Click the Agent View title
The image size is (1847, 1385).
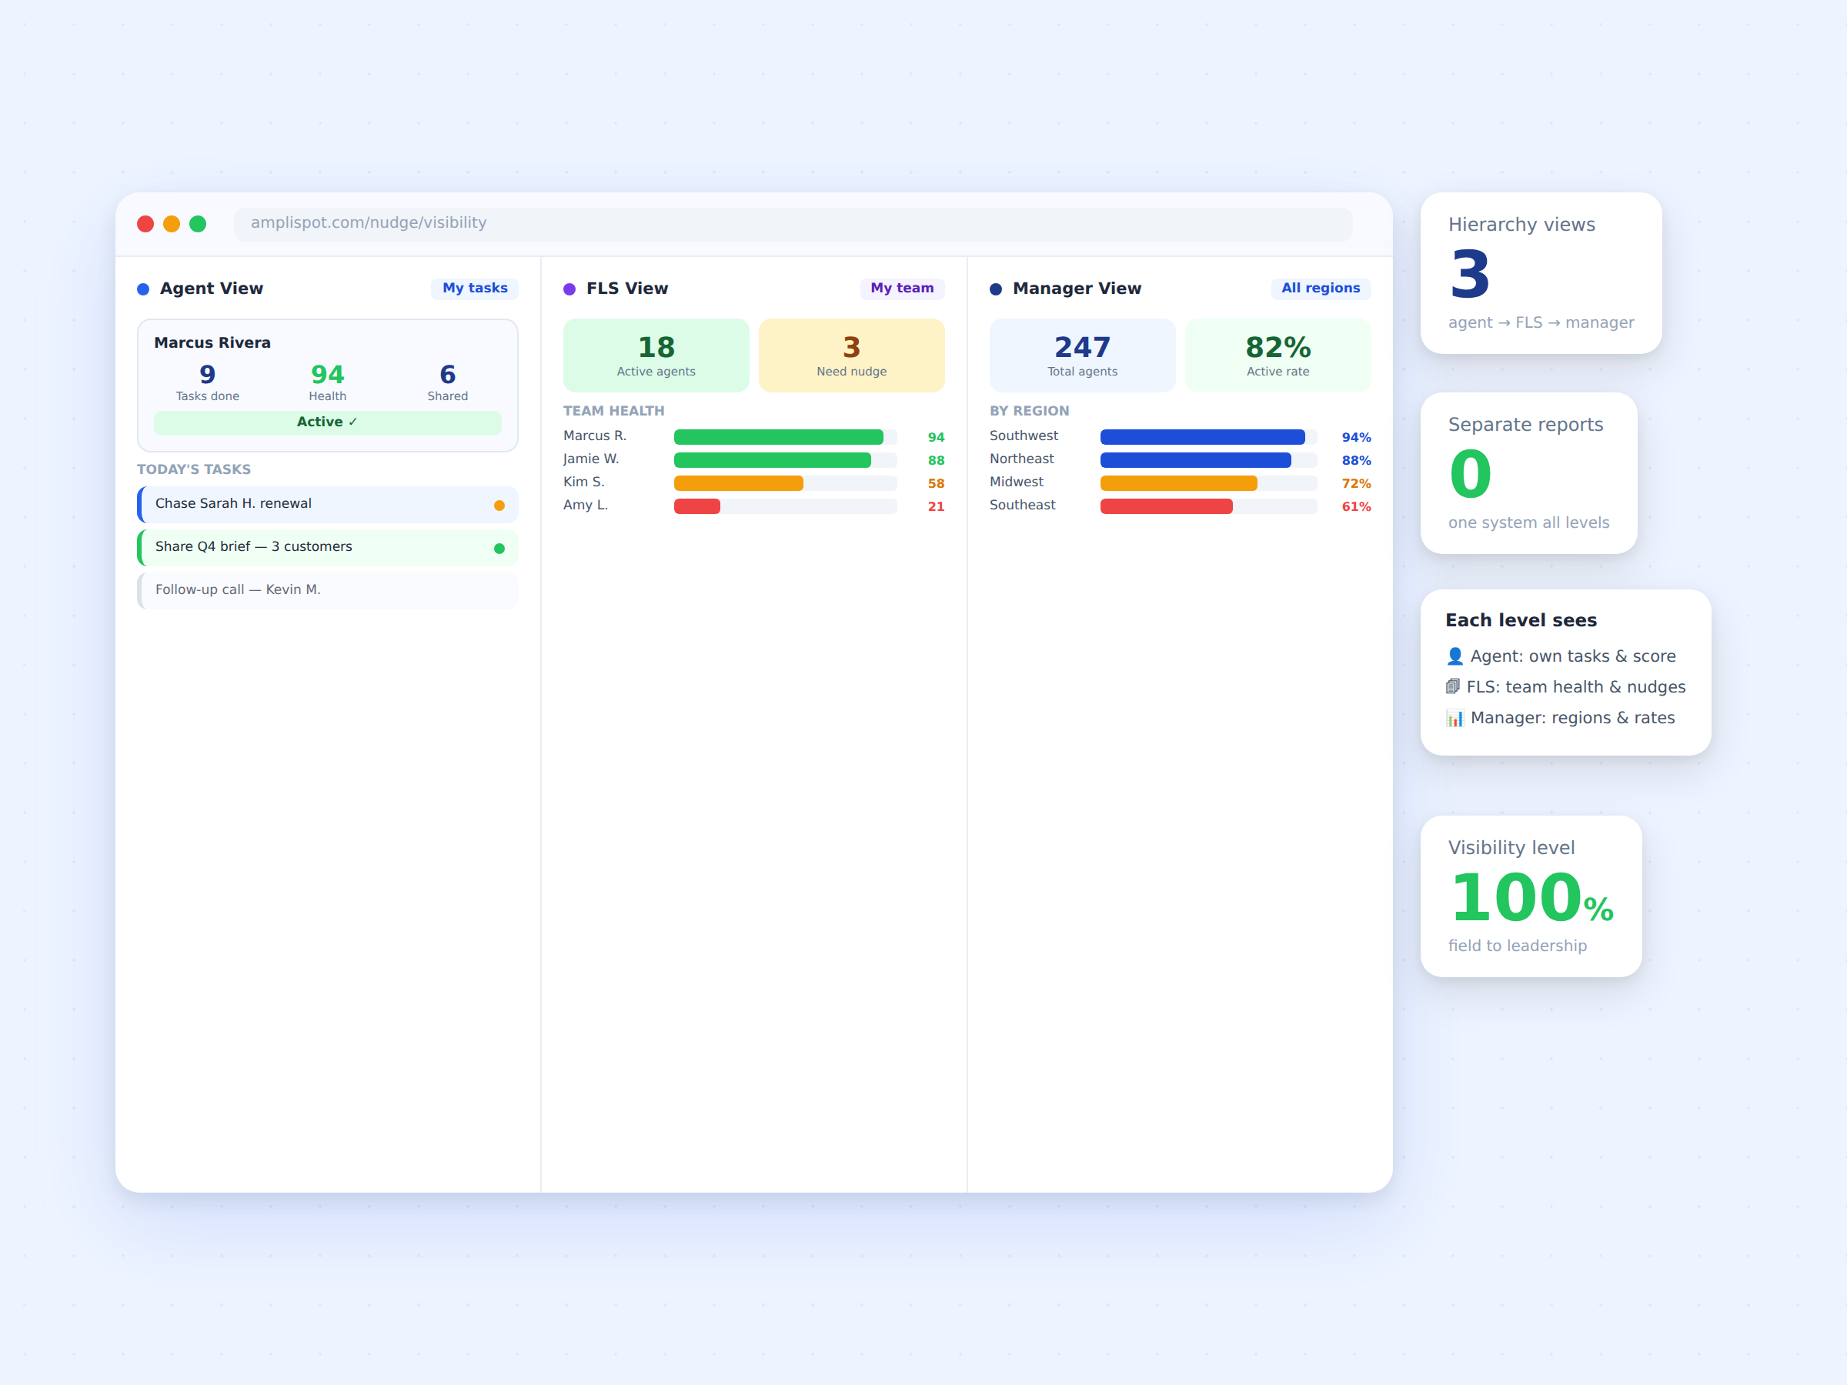[212, 288]
